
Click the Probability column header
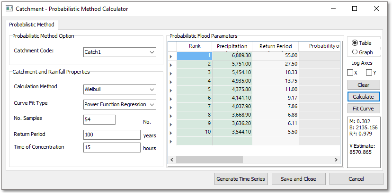[x=319, y=46]
